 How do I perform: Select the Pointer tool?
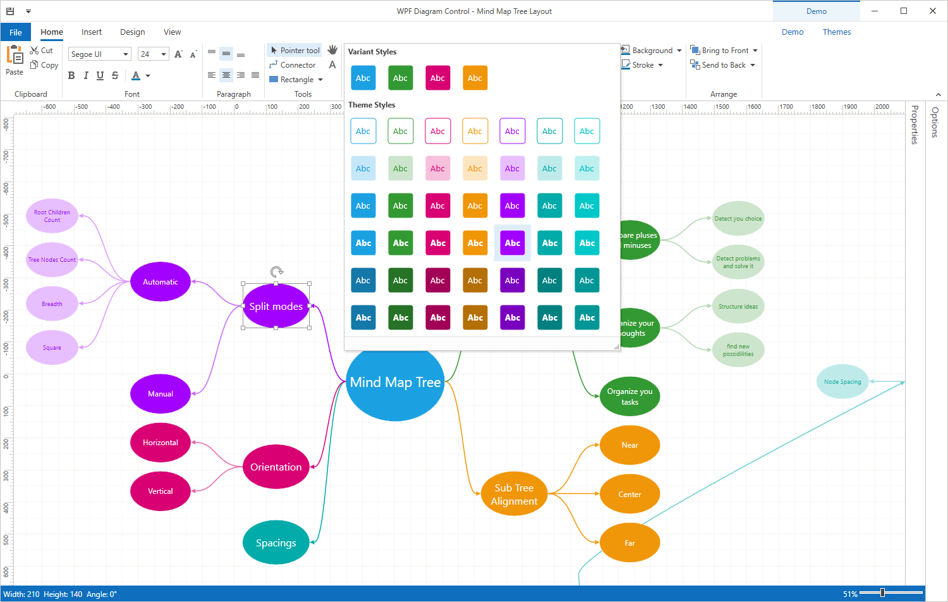click(294, 50)
